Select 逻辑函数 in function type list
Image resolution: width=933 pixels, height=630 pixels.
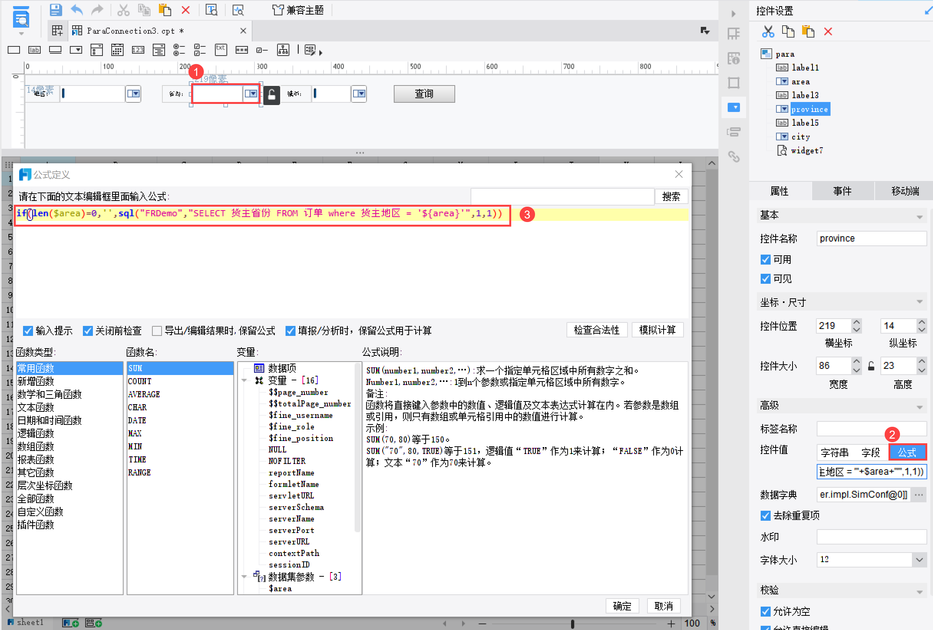click(36, 434)
